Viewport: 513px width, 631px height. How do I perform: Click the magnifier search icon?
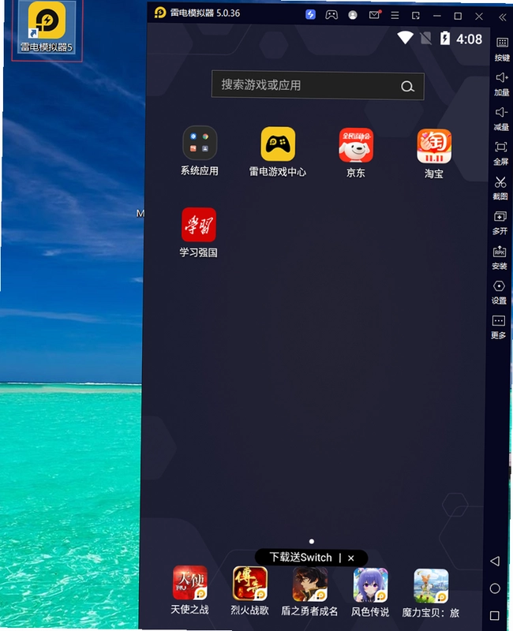pyautogui.click(x=407, y=87)
